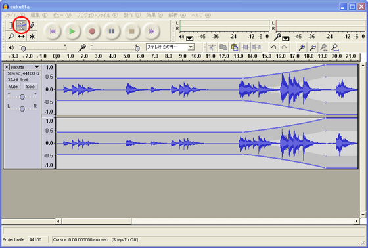Image resolution: width=368 pixels, height=248 pixels.
Task: Click the Cut scissors icon
Action: pos(212,47)
